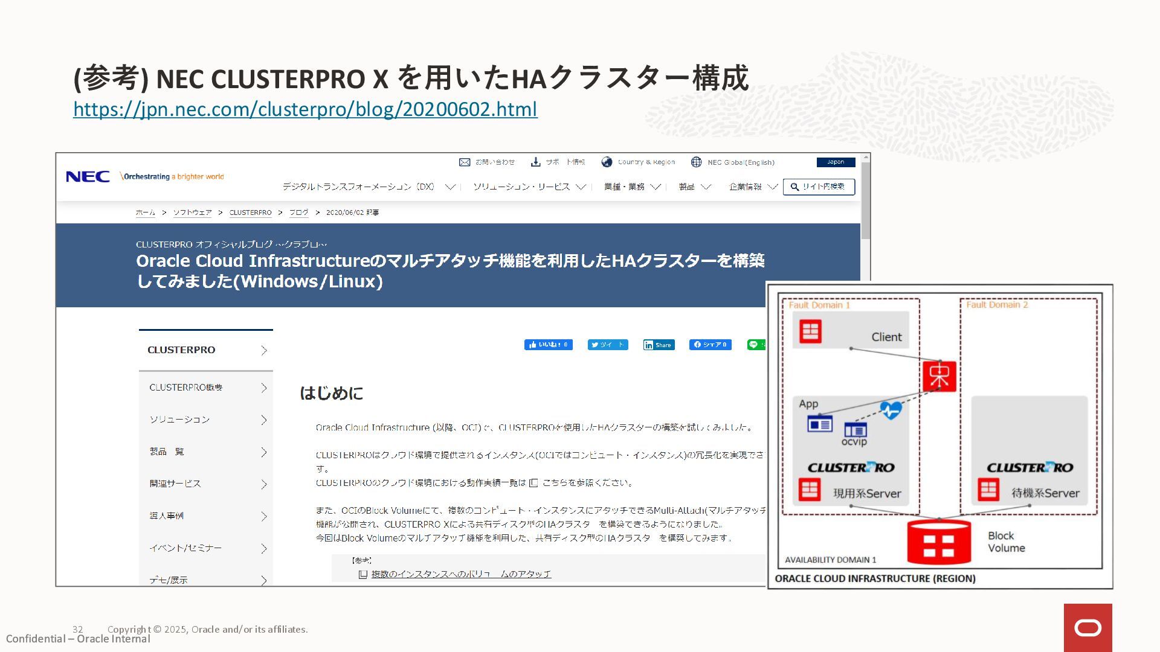Click the Japan button in the header

click(836, 162)
